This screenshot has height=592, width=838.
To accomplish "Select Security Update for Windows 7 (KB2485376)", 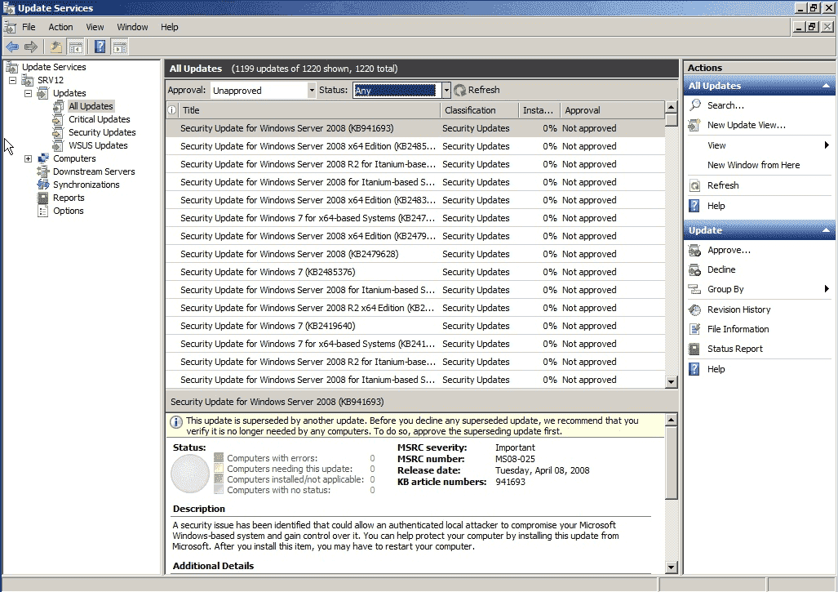I will 415,272.
